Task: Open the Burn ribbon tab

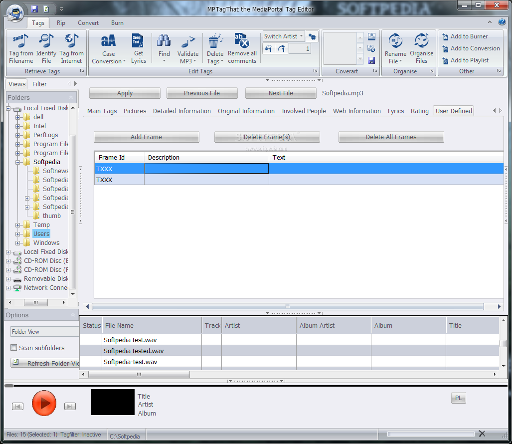Action: point(117,23)
